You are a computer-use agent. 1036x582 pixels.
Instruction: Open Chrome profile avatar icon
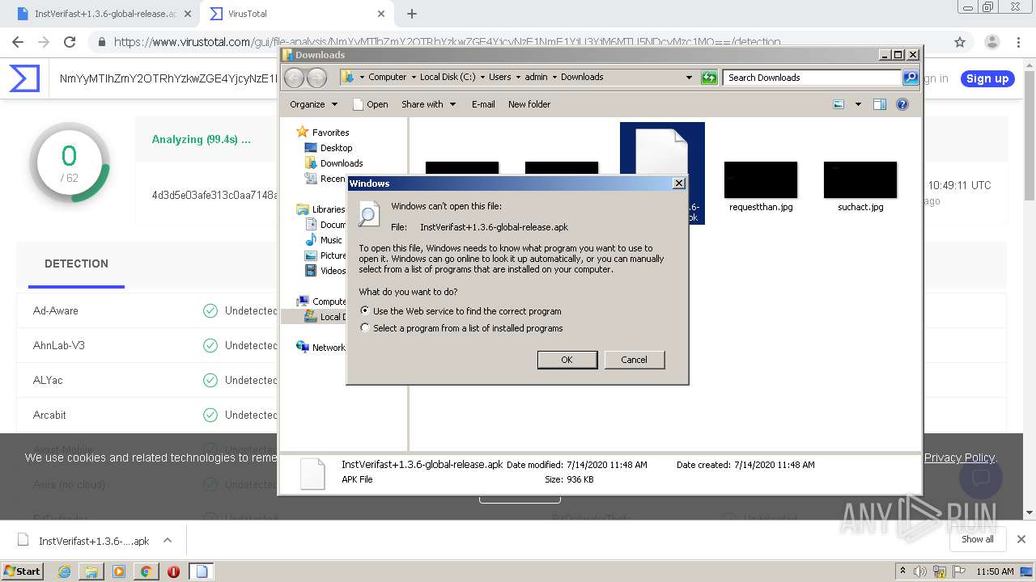tap(991, 42)
